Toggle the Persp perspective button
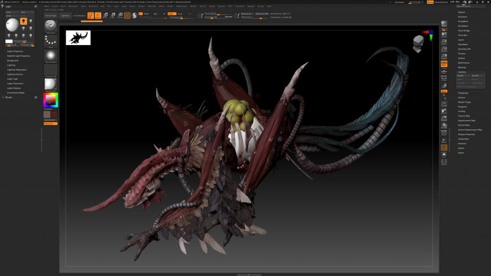The image size is (491, 276). [444, 64]
